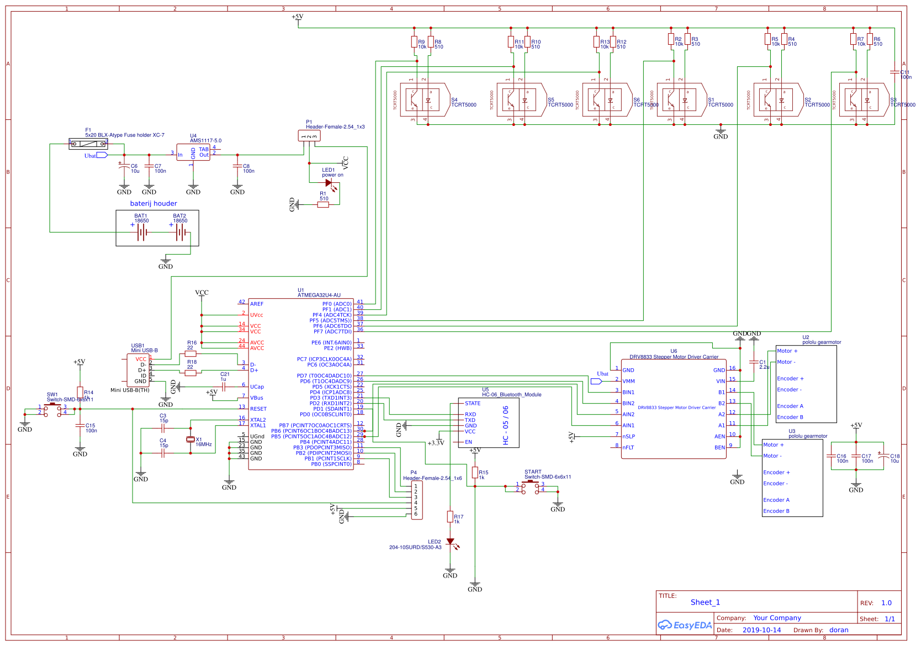Select the Header-Female P1 connector symbol
Screen dimensions: 921x646
309,135
